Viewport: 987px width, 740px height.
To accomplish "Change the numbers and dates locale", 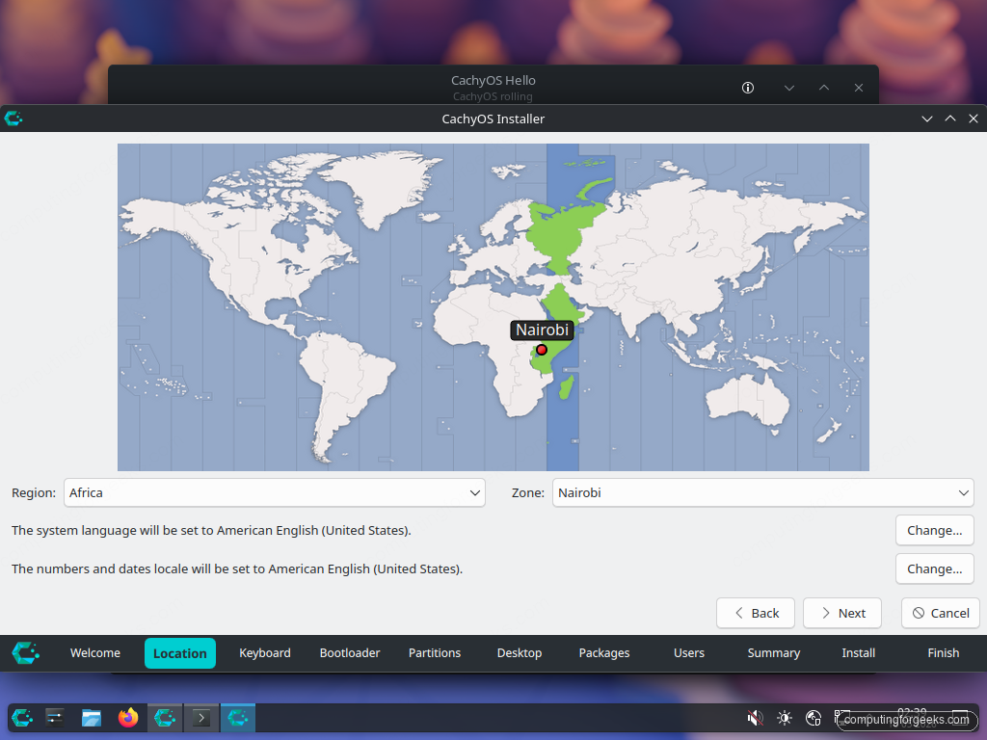I will 935,568.
